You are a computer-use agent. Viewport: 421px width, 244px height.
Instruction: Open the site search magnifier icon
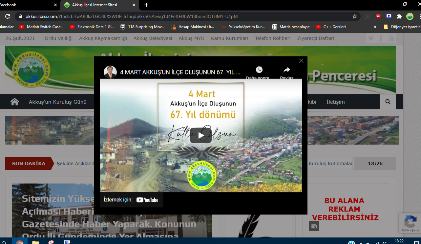tap(388, 102)
